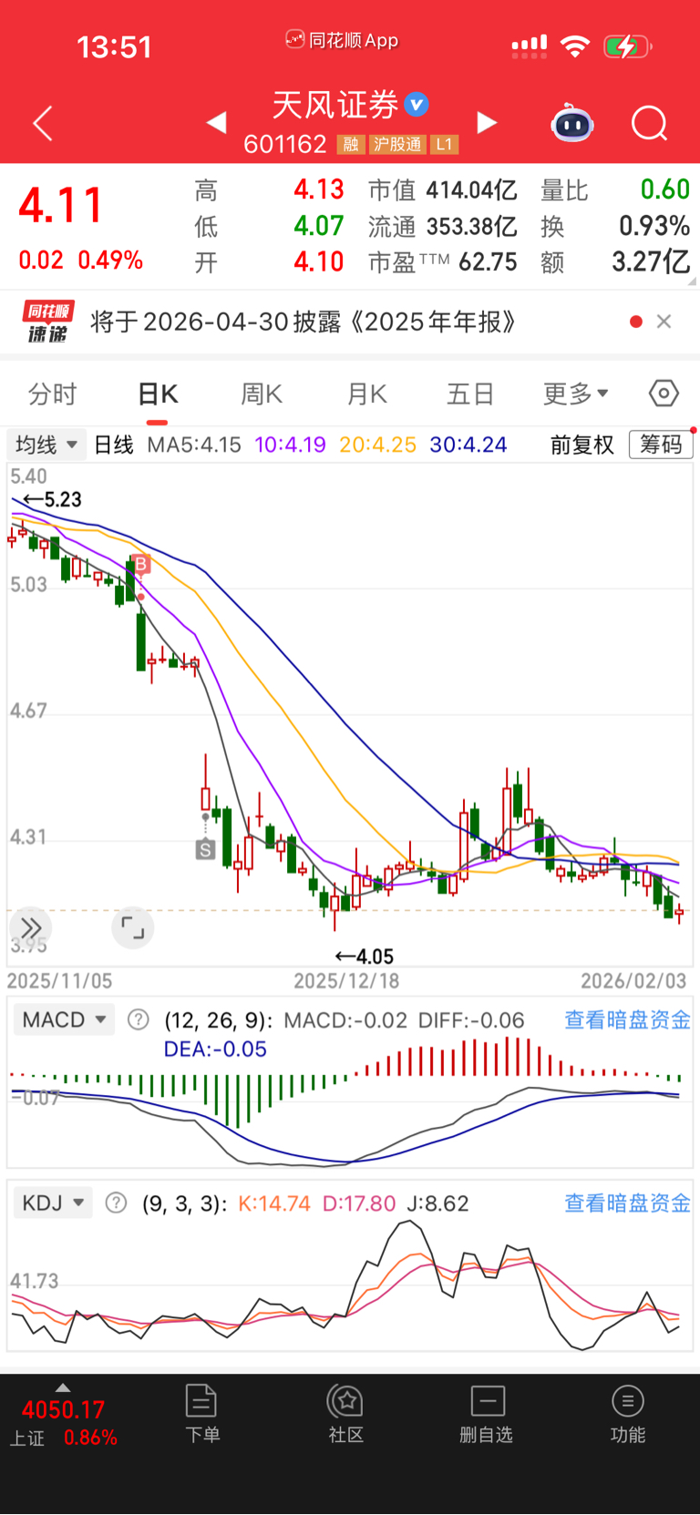Tap the 日线 label in MA bar
700x1515 pixels.
click(x=114, y=445)
